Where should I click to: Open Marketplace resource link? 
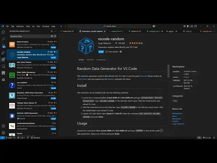point(177,113)
